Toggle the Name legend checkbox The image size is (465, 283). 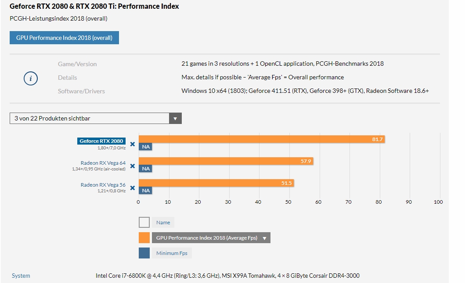[x=144, y=222]
